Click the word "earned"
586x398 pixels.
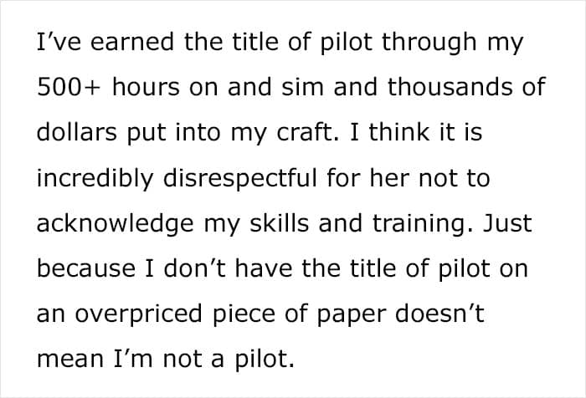(132, 42)
